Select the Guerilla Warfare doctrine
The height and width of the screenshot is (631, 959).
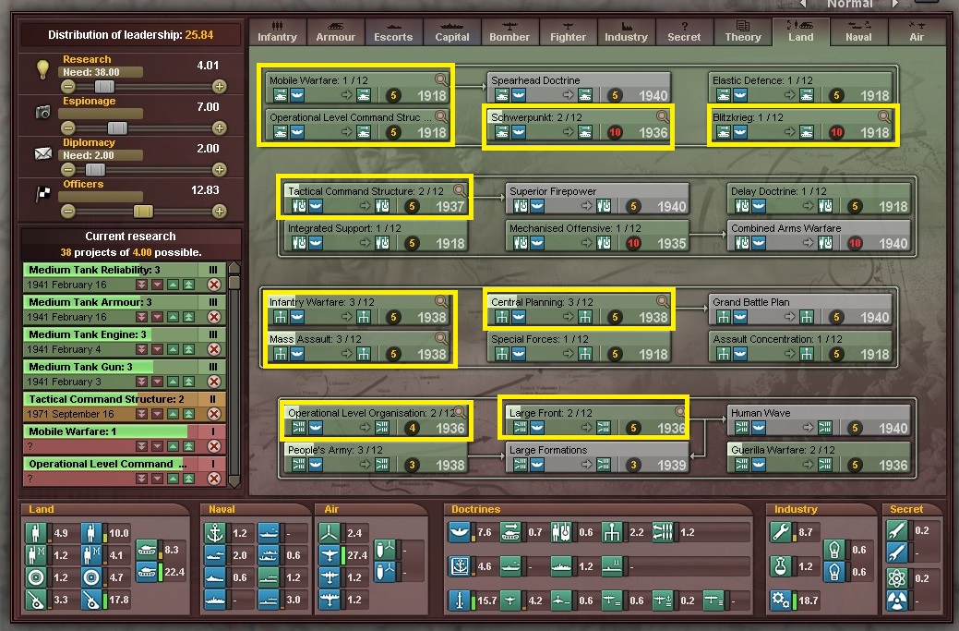(x=819, y=457)
